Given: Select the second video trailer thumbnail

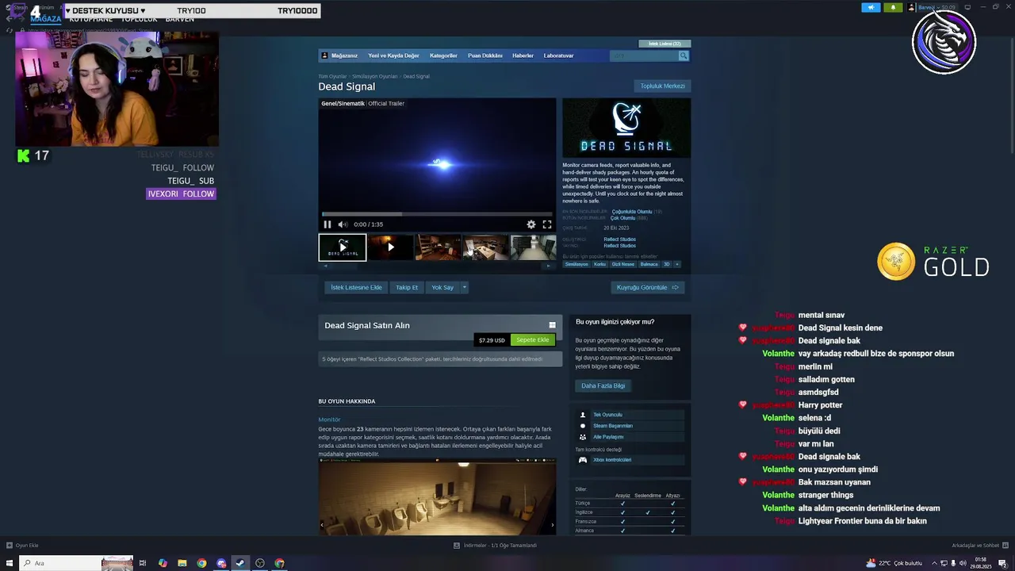Looking at the screenshot, I should (390, 247).
